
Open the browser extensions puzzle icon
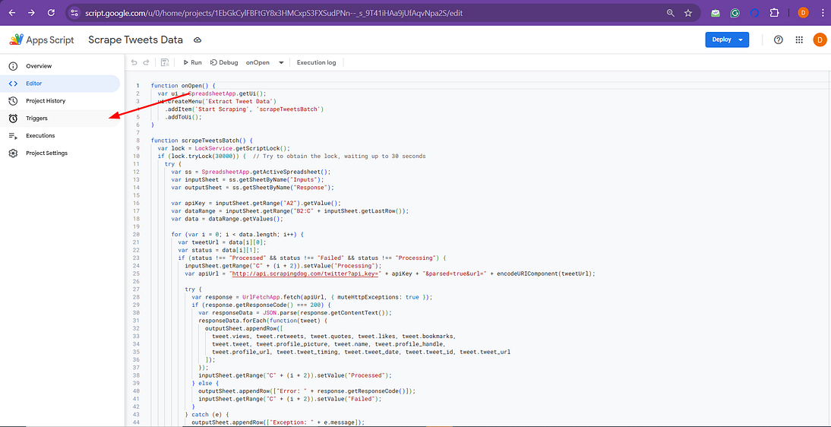point(774,13)
